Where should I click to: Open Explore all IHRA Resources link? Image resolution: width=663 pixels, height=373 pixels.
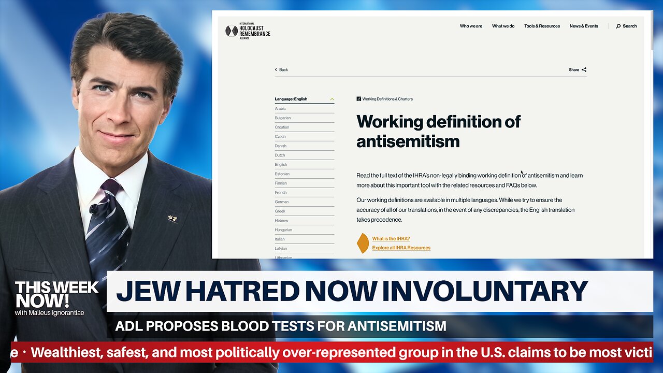click(401, 248)
